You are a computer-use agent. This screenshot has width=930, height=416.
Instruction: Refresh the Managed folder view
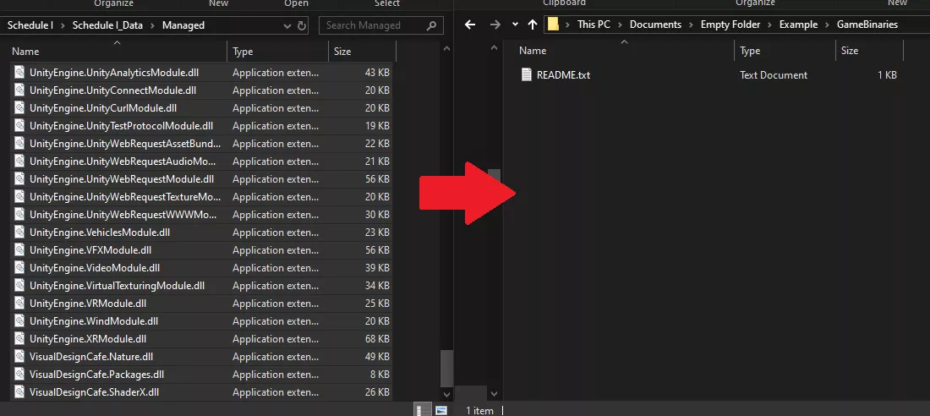click(302, 25)
